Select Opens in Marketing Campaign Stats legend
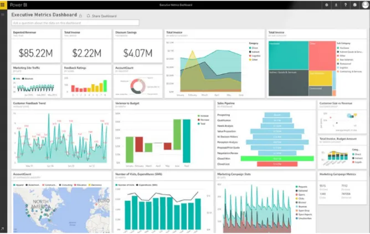 pyautogui.click(x=300, y=195)
